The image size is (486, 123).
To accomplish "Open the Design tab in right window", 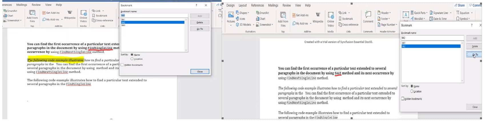I will (x=230, y=5).
